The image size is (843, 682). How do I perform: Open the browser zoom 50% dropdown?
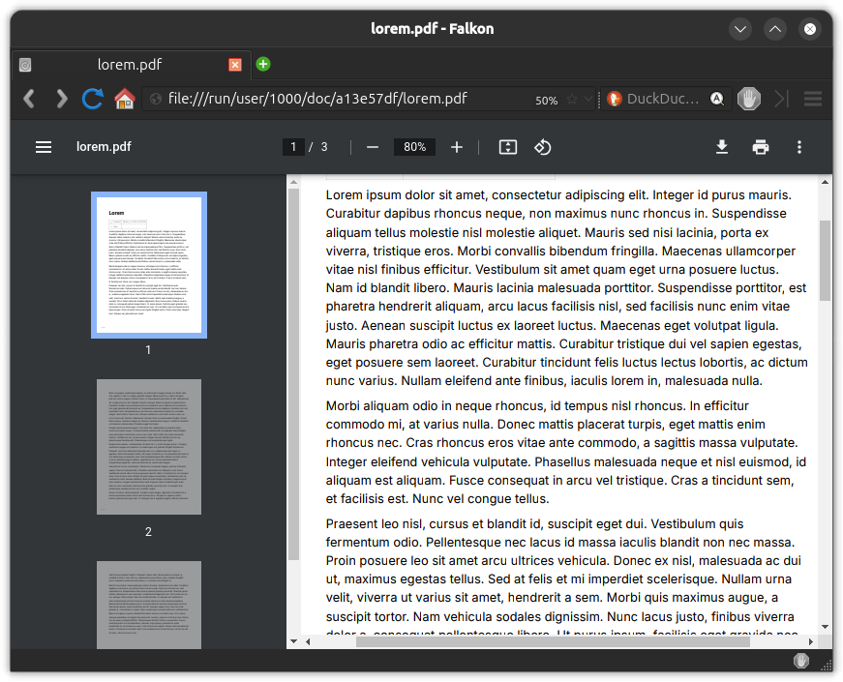coord(548,99)
